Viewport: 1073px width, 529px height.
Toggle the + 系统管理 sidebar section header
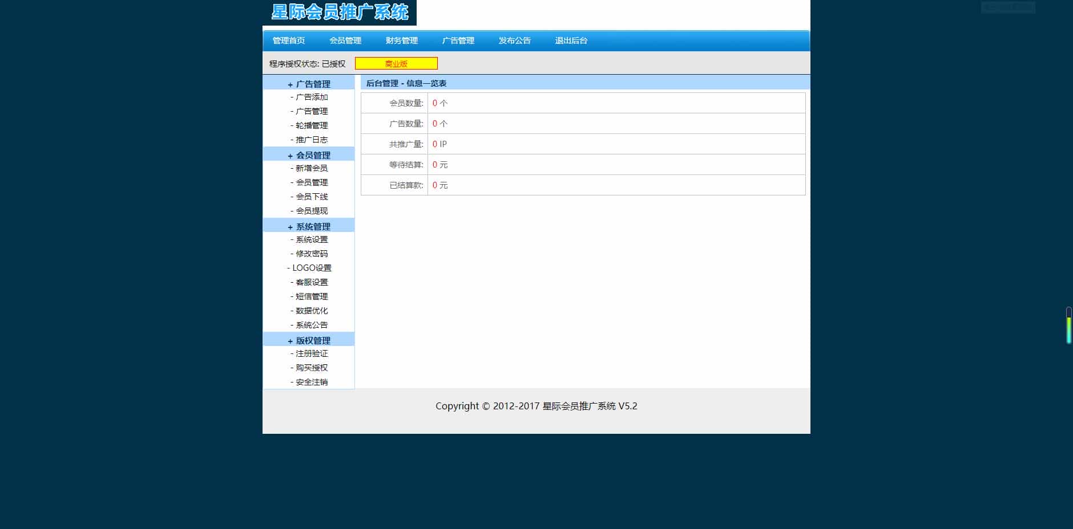point(309,226)
